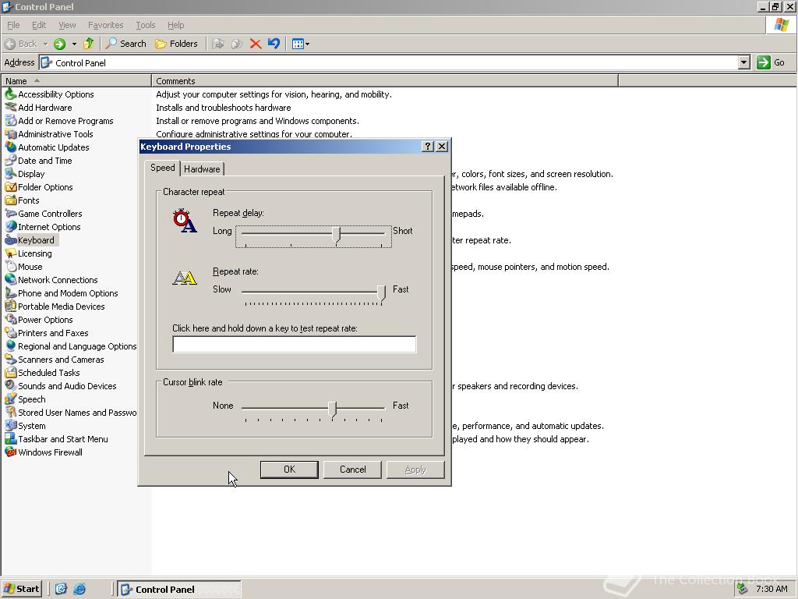The width and height of the screenshot is (798, 599).
Task: Open Game Controllers icon
Action: (10, 214)
